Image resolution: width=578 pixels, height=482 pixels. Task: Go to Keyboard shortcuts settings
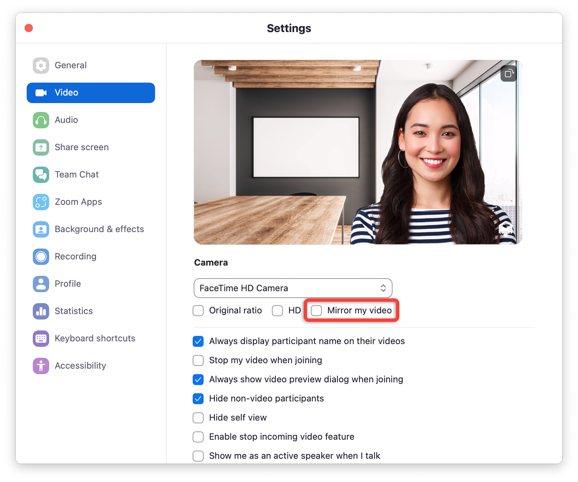tap(95, 338)
